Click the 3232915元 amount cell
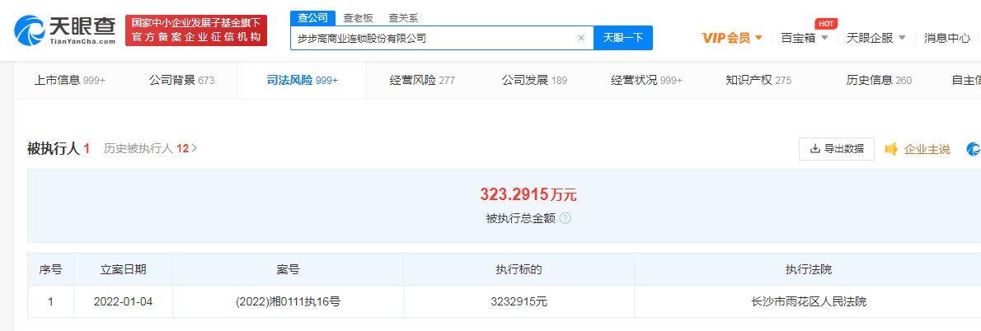 (519, 301)
